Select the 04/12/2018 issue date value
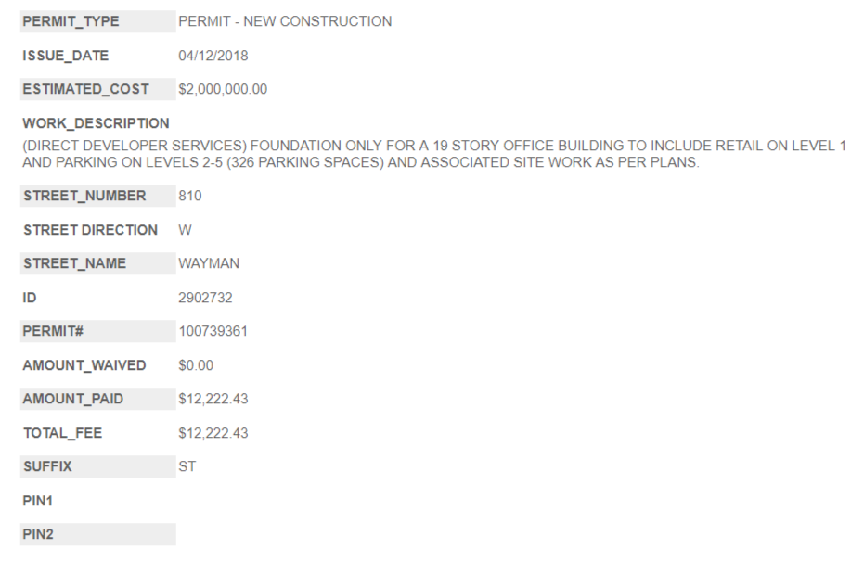Image resolution: width=851 pixels, height=561 pixels. click(212, 56)
